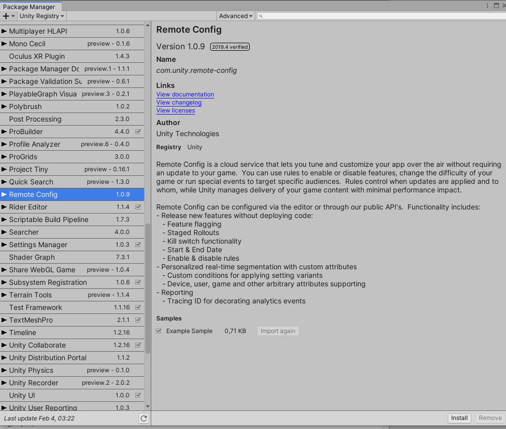Click the Install button

pos(459,418)
